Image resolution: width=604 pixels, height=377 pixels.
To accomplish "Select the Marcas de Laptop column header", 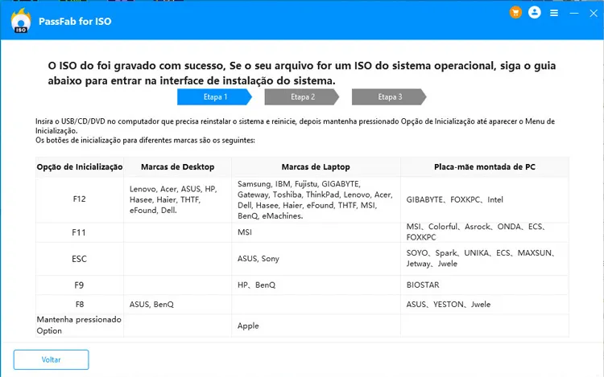I will click(316, 167).
